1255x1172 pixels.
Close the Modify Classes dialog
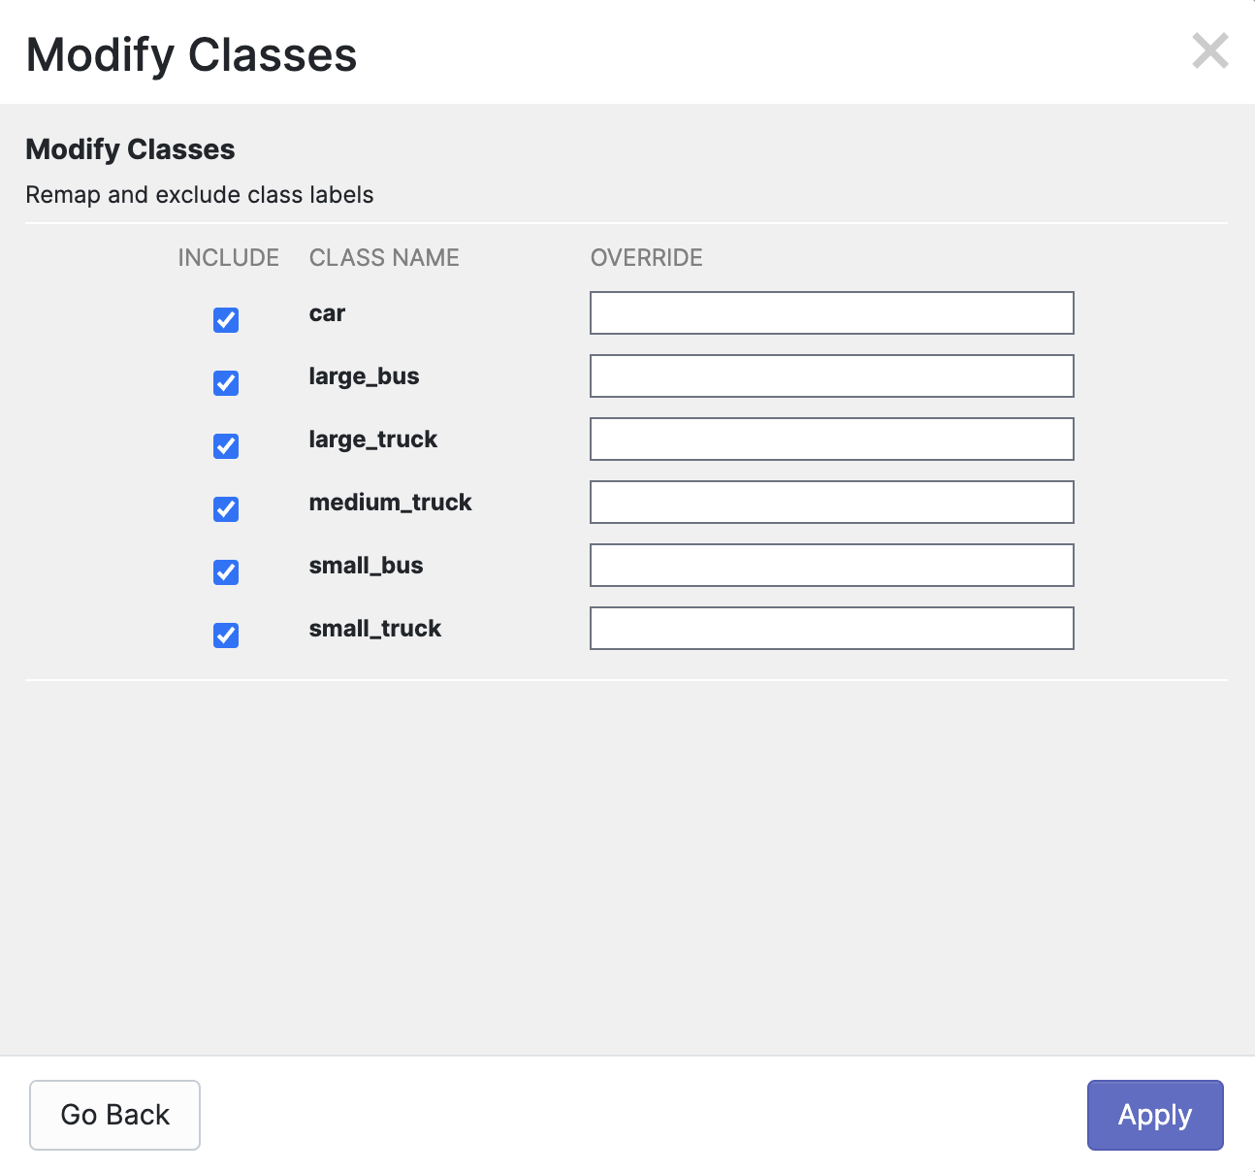pos(1210,51)
